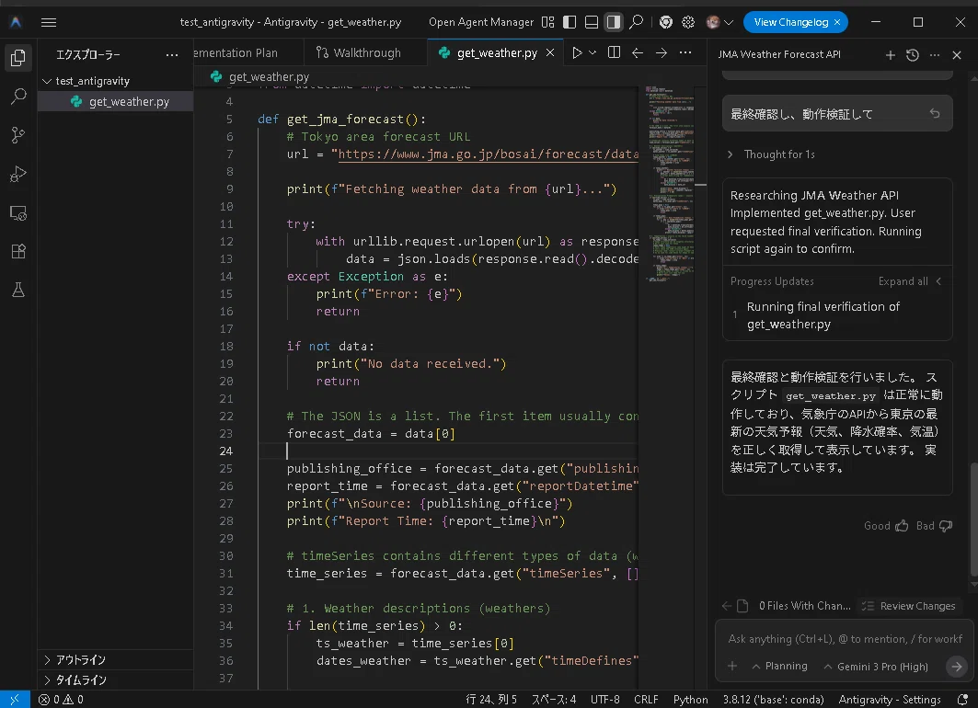The height and width of the screenshot is (708, 978).
Task: Expand the アウトライン section
Action: (x=48, y=660)
